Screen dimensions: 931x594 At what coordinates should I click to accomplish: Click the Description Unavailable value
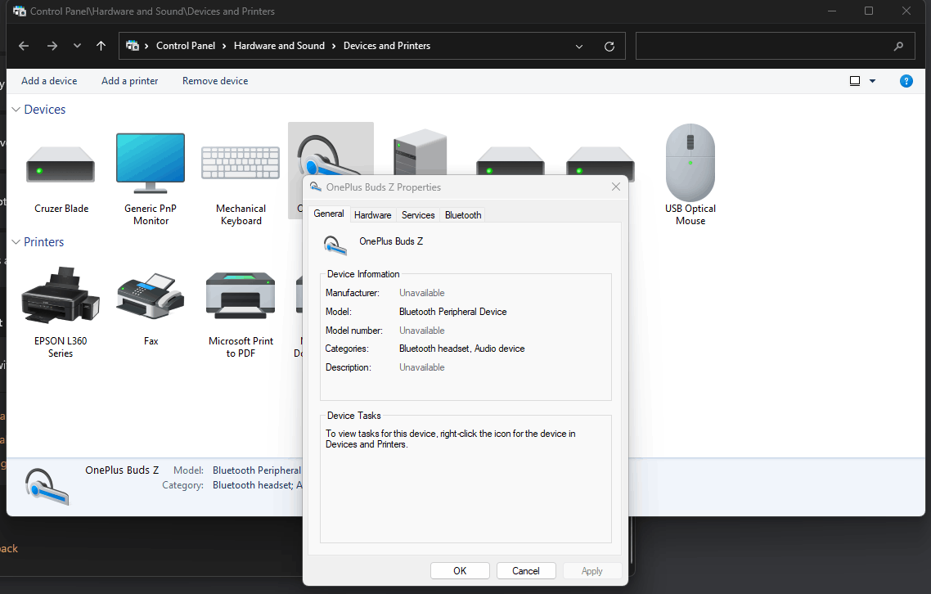click(x=421, y=367)
